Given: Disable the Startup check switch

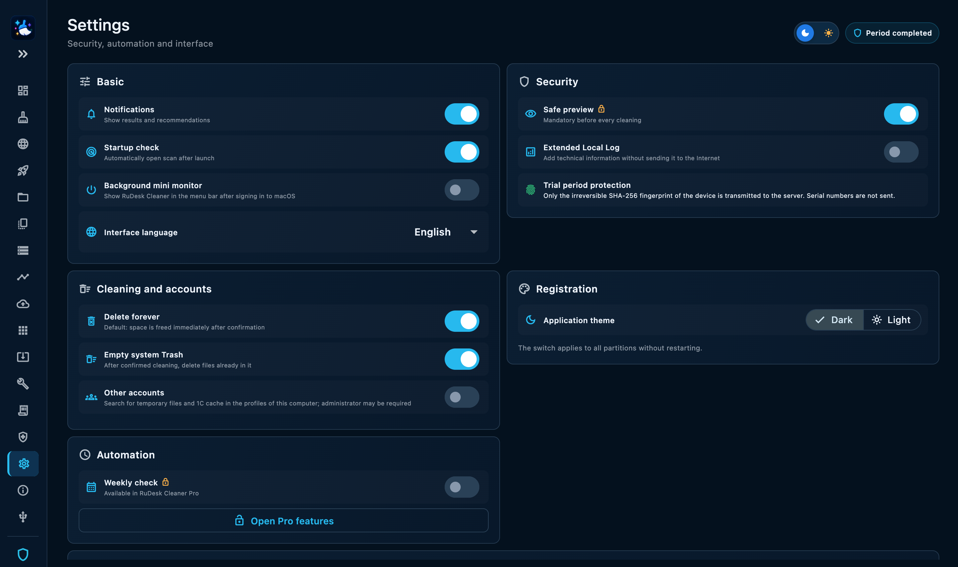Looking at the screenshot, I should [461, 152].
